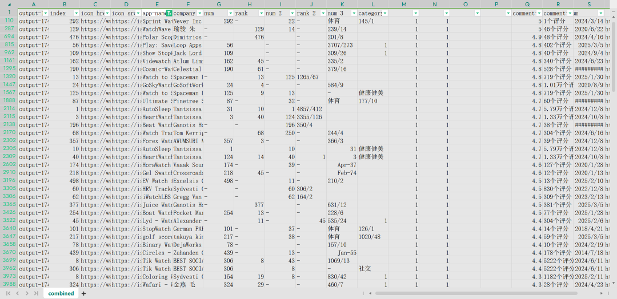Select the cell with value 4857/412
This screenshot has width=617, height=299.
point(311,109)
